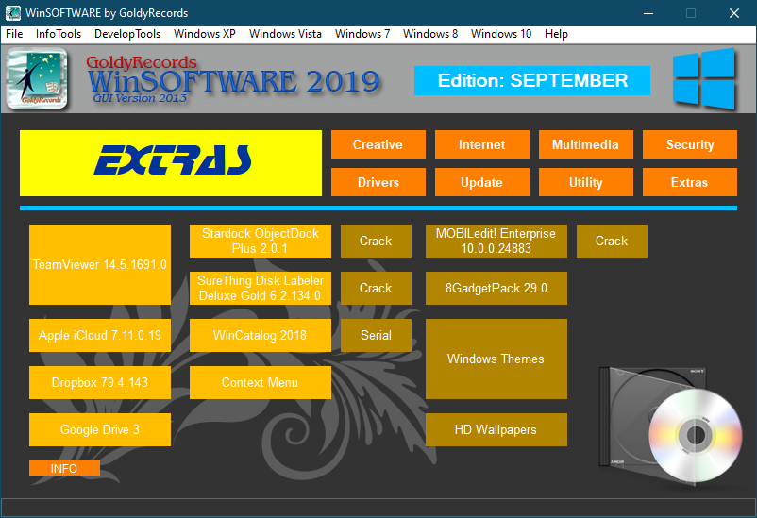Minimize the WinSOFTWARE window
The height and width of the screenshot is (518, 757).
click(648, 13)
